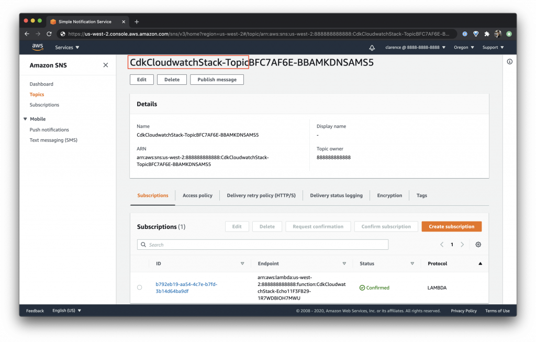Screen dimensions: 536x342
Task: Click the Publish message button
Action: click(217, 80)
